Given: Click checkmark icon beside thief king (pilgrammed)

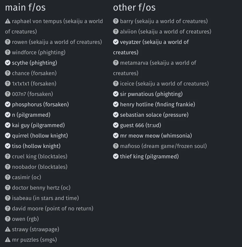Looking at the screenshot, I should pos(116,156).
